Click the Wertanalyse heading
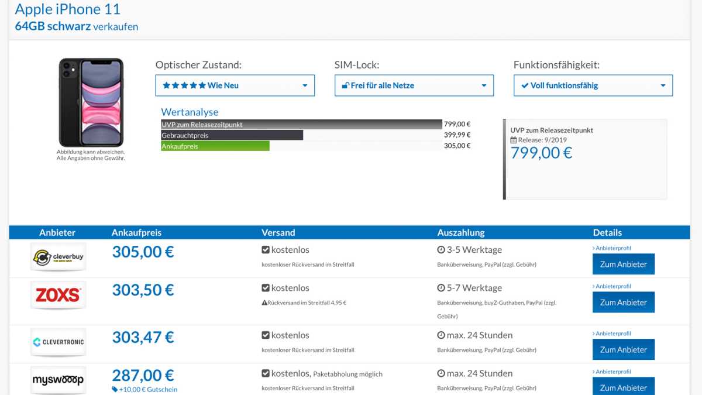The image size is (702, 395). tap(190, 112)
